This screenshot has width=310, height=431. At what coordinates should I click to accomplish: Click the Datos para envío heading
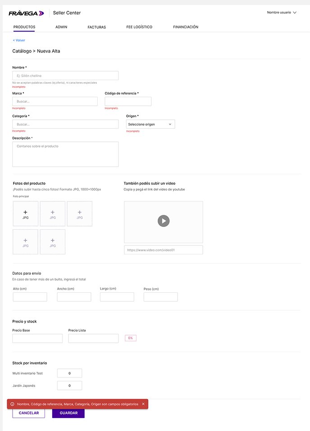pos(27,273)
